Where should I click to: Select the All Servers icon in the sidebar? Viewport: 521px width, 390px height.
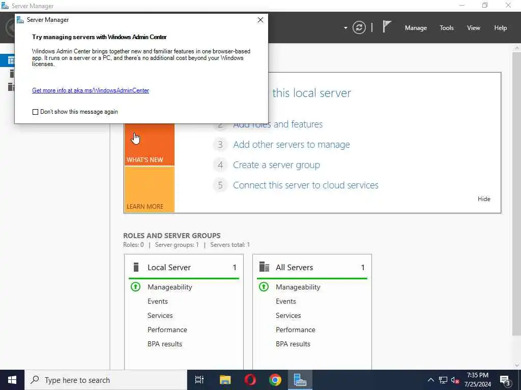coord(11,86)
